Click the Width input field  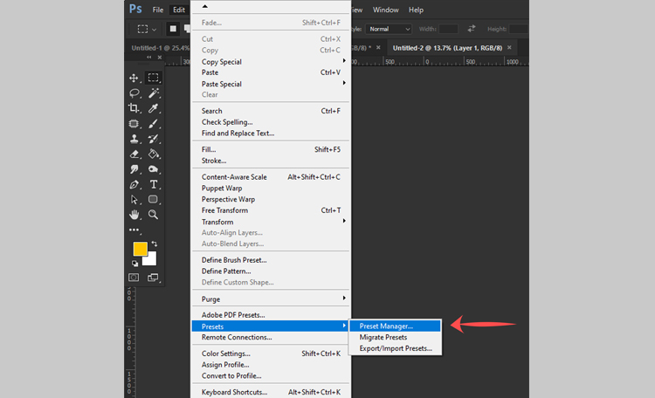(x=449, y=29)
